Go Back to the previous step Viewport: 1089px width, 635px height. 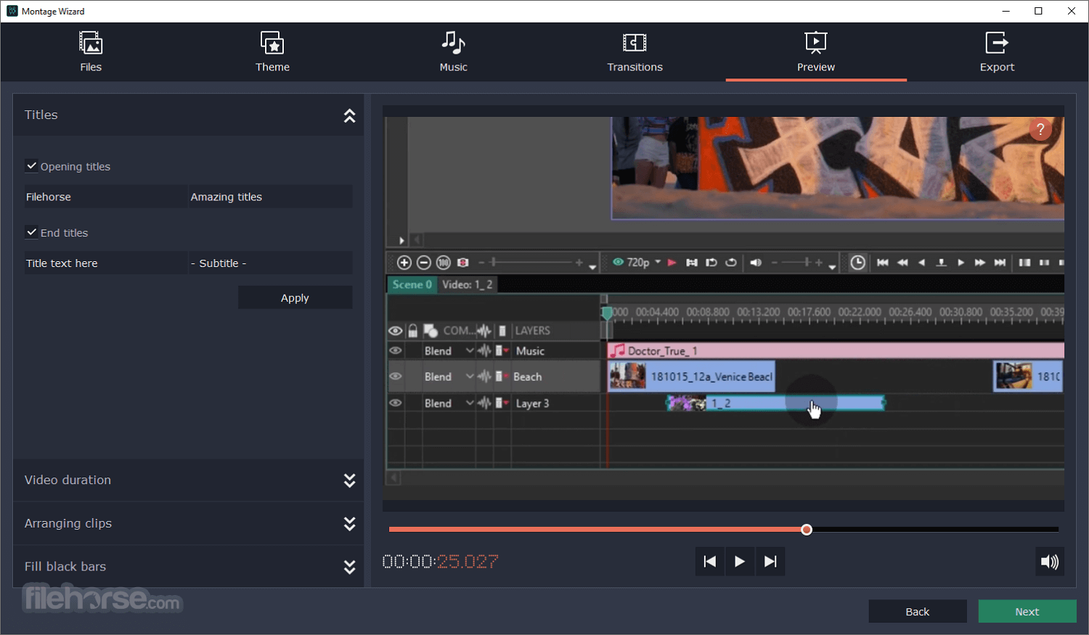click(x=918, y=611)
